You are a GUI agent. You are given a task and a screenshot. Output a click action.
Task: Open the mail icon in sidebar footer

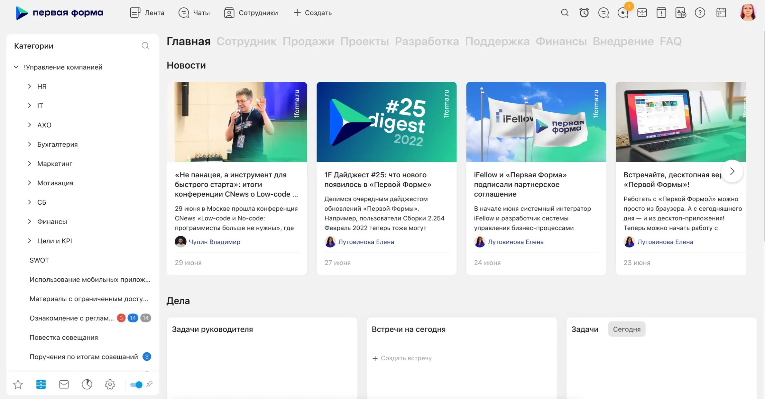[64, 384]
